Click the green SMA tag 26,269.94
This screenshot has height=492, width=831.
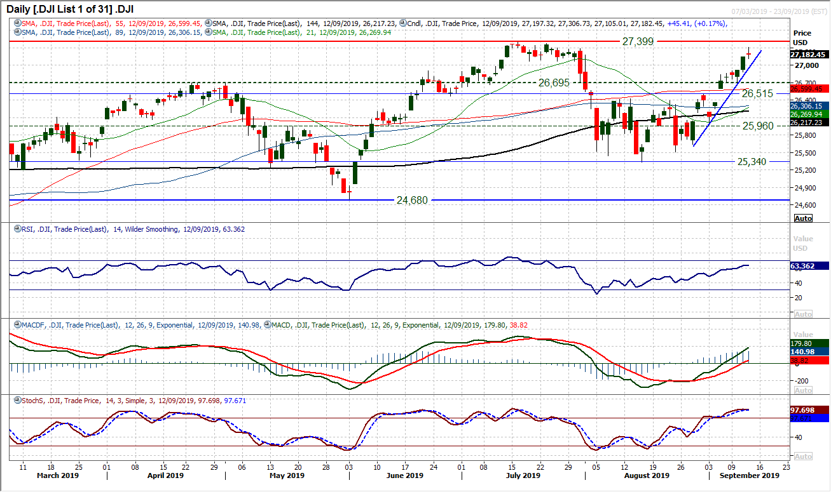tap(809, 114)
